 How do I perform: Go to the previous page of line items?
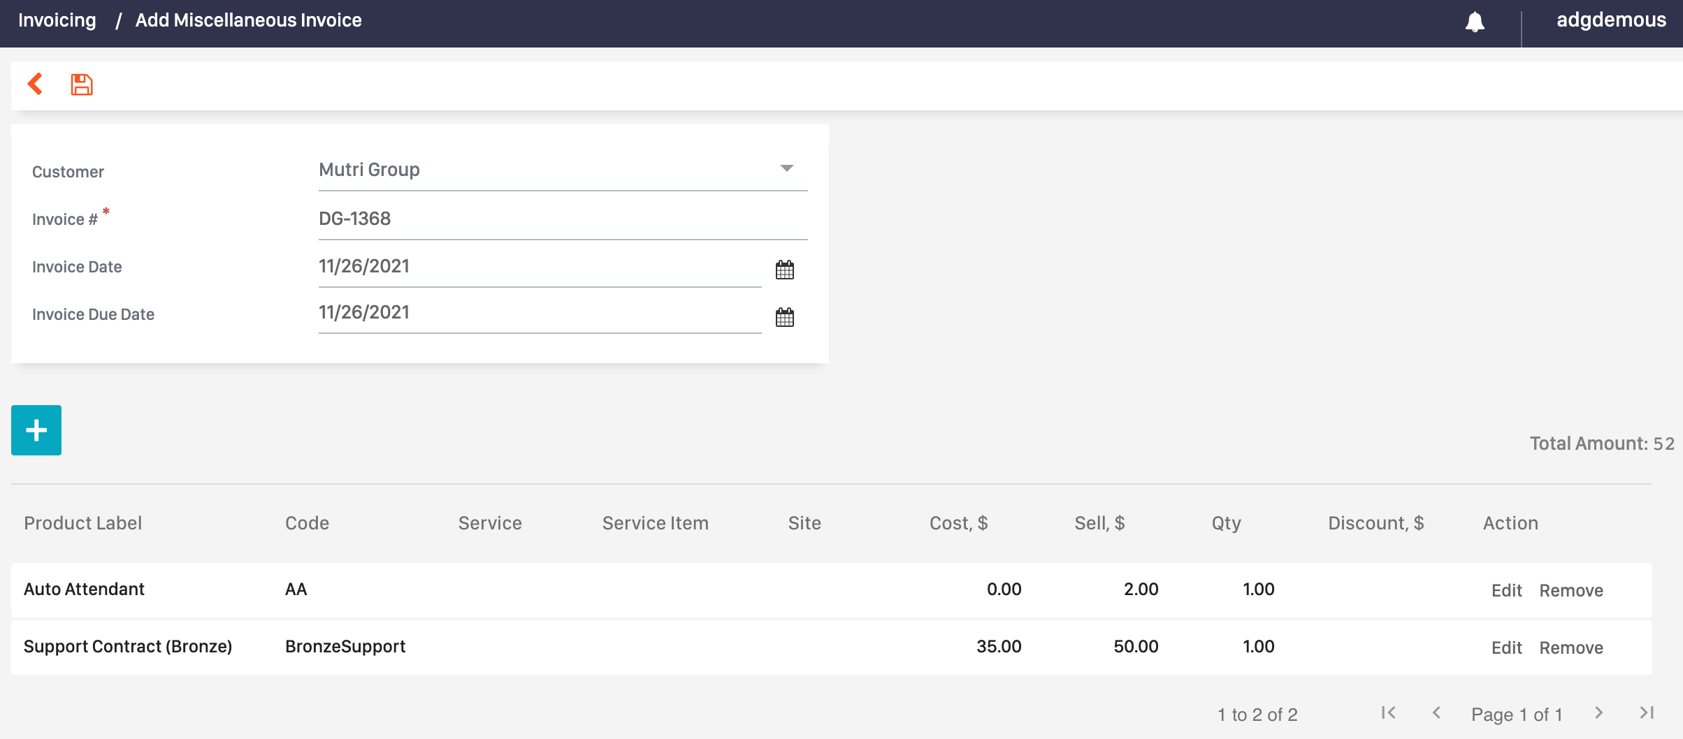[1437, 713]
